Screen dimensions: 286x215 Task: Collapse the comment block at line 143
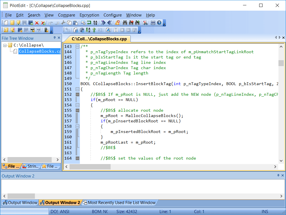pyautogui.click(x=78, y=46)
